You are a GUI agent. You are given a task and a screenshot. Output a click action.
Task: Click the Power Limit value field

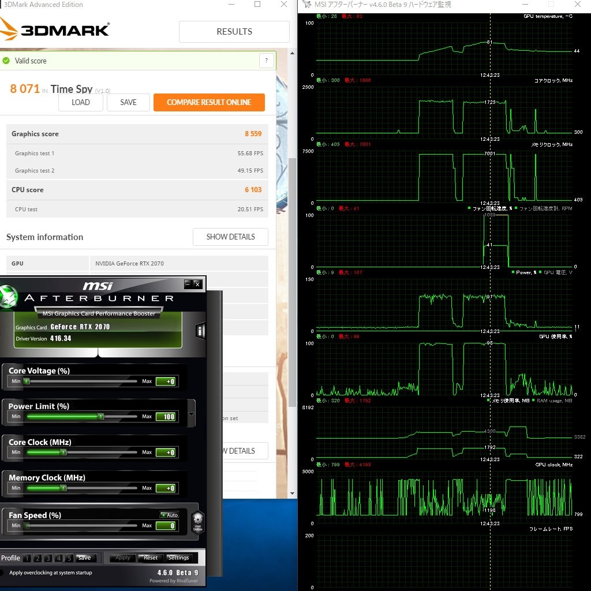(166, 417)
